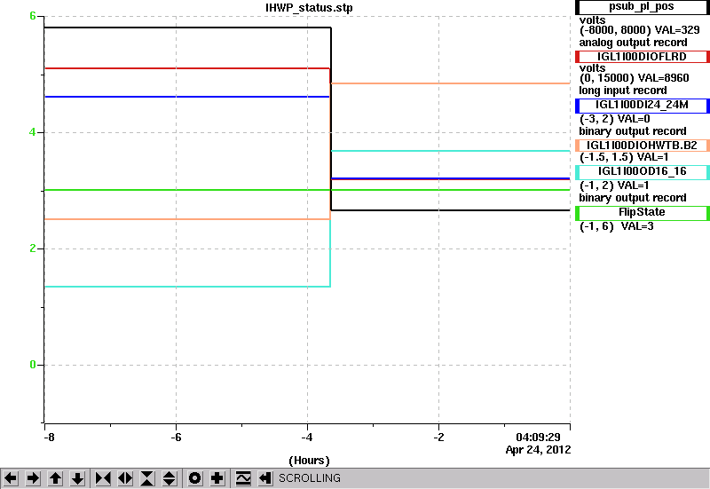Zoom in on the time axis (inward triangles)

pyautogui.click(x=103, y=478)
